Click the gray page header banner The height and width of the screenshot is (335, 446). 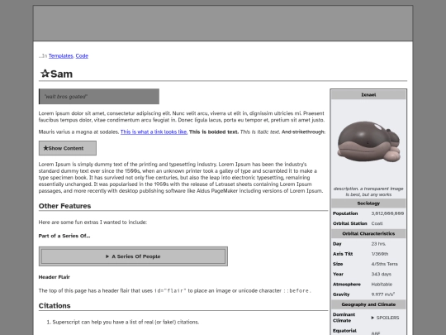(x=223, y=23)
